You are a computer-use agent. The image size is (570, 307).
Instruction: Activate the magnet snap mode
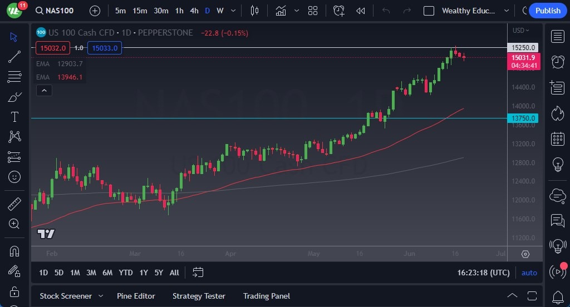click(x=14, y=251)
